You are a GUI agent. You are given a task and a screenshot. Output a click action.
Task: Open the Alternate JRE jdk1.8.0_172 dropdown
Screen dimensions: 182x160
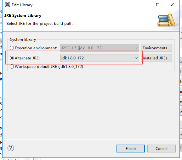point(100,58)
